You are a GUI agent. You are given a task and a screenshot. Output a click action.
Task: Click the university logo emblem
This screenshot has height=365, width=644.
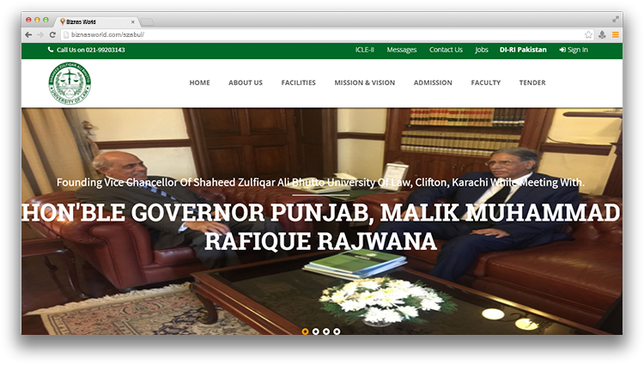pos(70,82)
